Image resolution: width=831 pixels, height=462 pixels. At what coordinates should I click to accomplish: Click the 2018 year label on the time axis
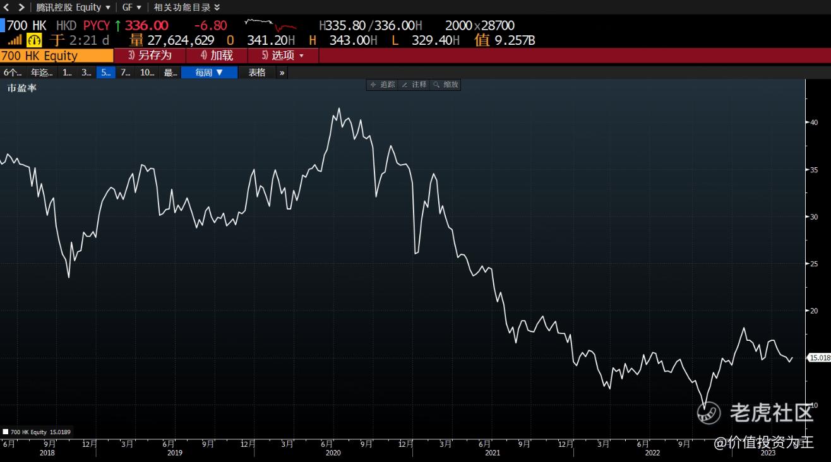(x=47, y=453)
